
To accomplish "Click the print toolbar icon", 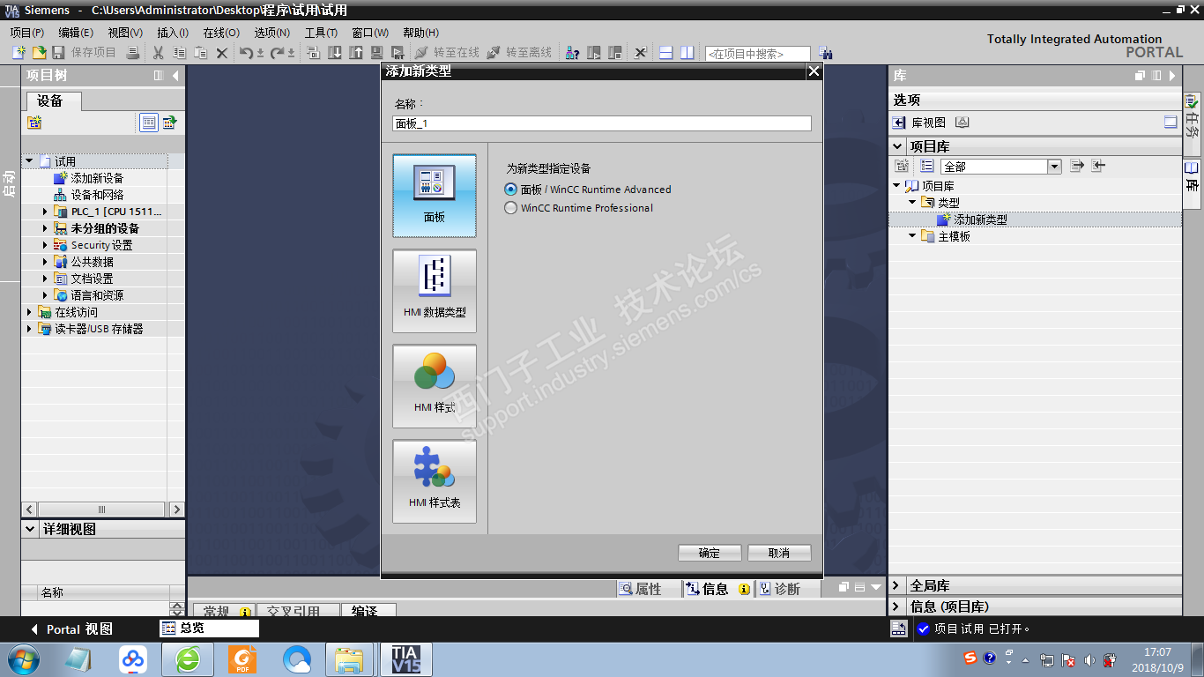I will [x=133, y=53].
